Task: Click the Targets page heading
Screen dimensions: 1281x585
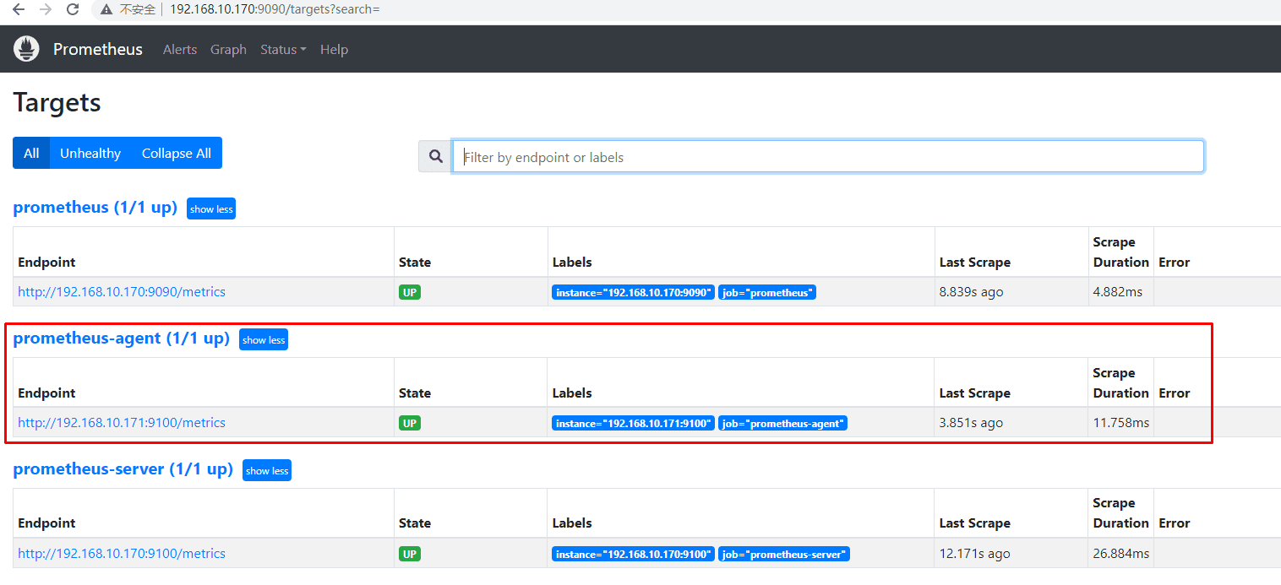Action: [57, 103]
